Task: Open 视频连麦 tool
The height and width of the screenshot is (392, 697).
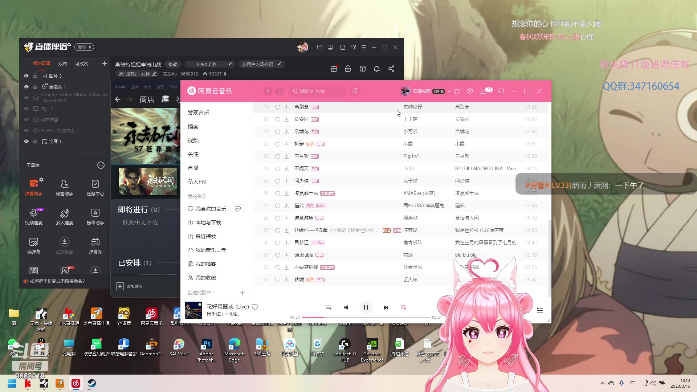Action: [x=34, y=216]
